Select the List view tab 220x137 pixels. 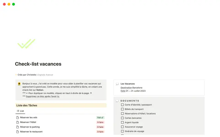click(20, 111)
